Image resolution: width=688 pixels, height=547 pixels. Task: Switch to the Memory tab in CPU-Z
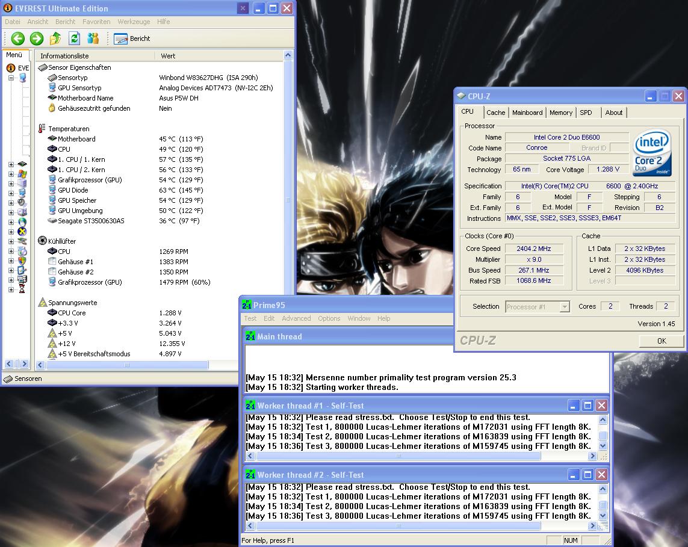tap(561, 113)
